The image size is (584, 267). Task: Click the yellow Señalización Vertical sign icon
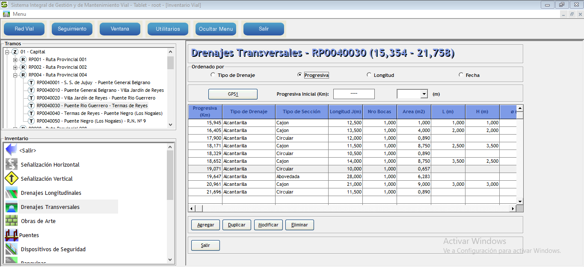click(x=11, y=179)
